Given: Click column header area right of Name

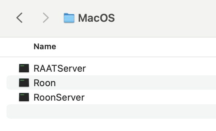Looking at the screenshot, I should click(136, 47).
